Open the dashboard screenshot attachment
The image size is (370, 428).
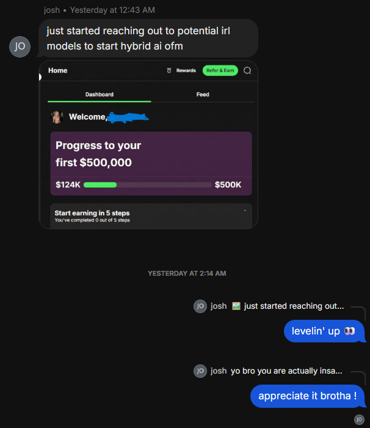(x=148, y=145)
